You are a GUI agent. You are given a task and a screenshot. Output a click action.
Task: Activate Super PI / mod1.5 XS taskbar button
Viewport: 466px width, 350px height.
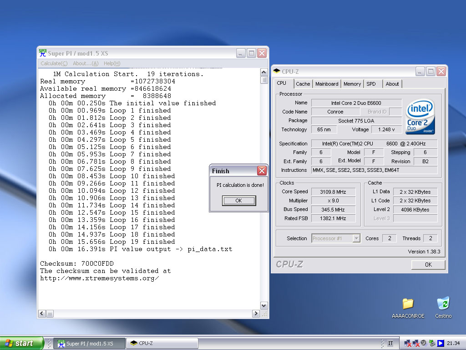[89, 344]
